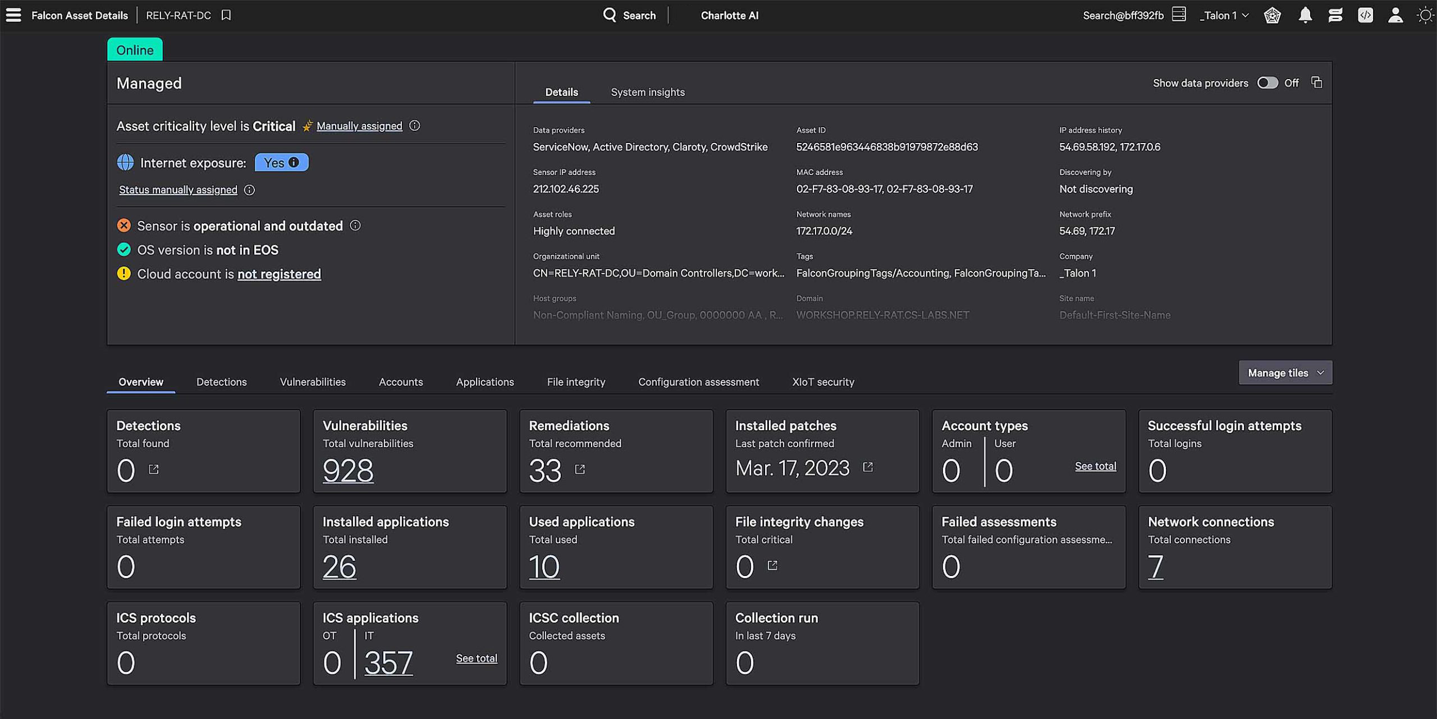Click the not registered cloud account link
The height and width of the screenshot is (719, 1437).
click(279, 274)
